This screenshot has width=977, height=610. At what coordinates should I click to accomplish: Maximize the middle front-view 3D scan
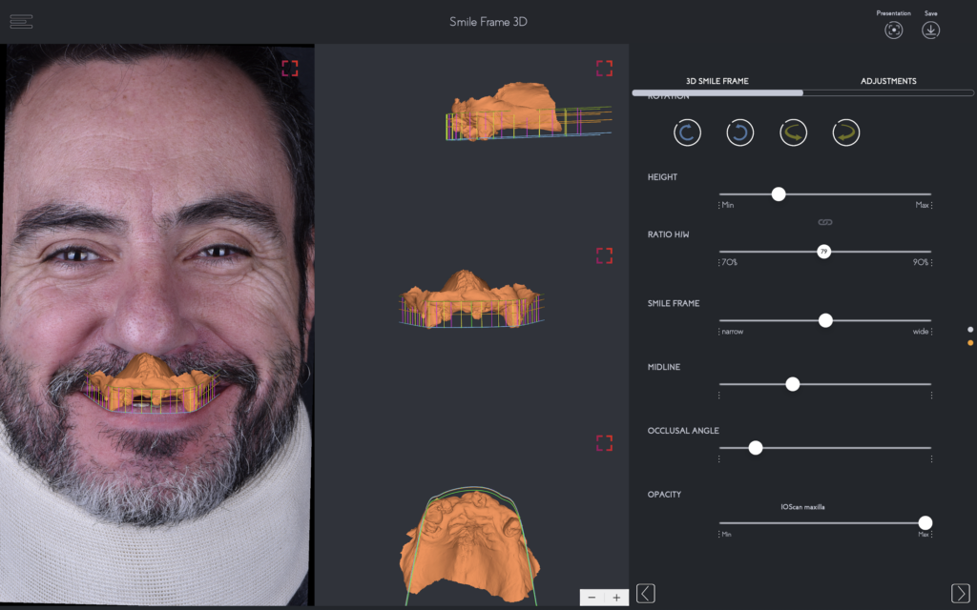pos(604,254)
